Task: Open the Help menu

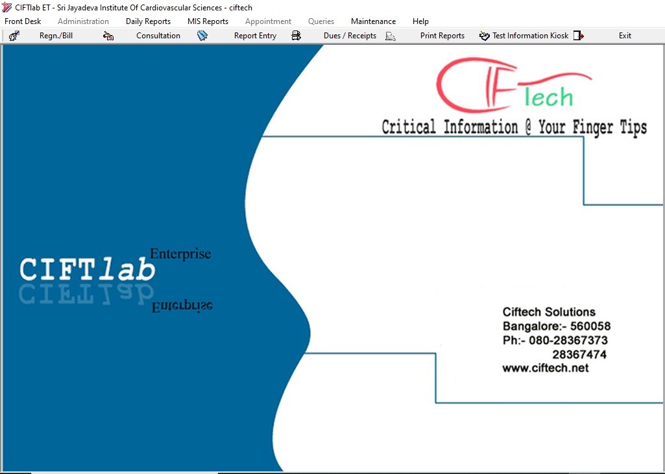Action: tap(420, 21)
